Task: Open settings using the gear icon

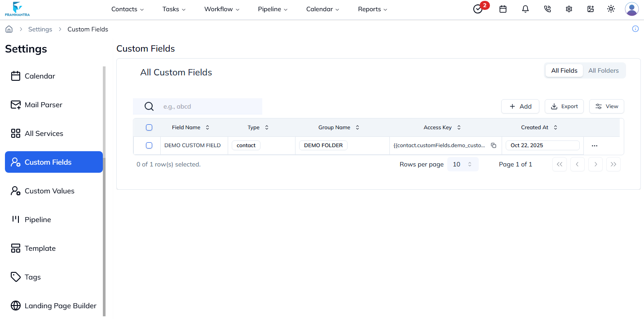Action: pyautogui.click(x=569, y=9)
